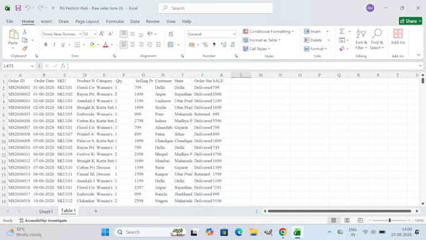
Task: Open Find & Select dropdown
Action: 377,39
